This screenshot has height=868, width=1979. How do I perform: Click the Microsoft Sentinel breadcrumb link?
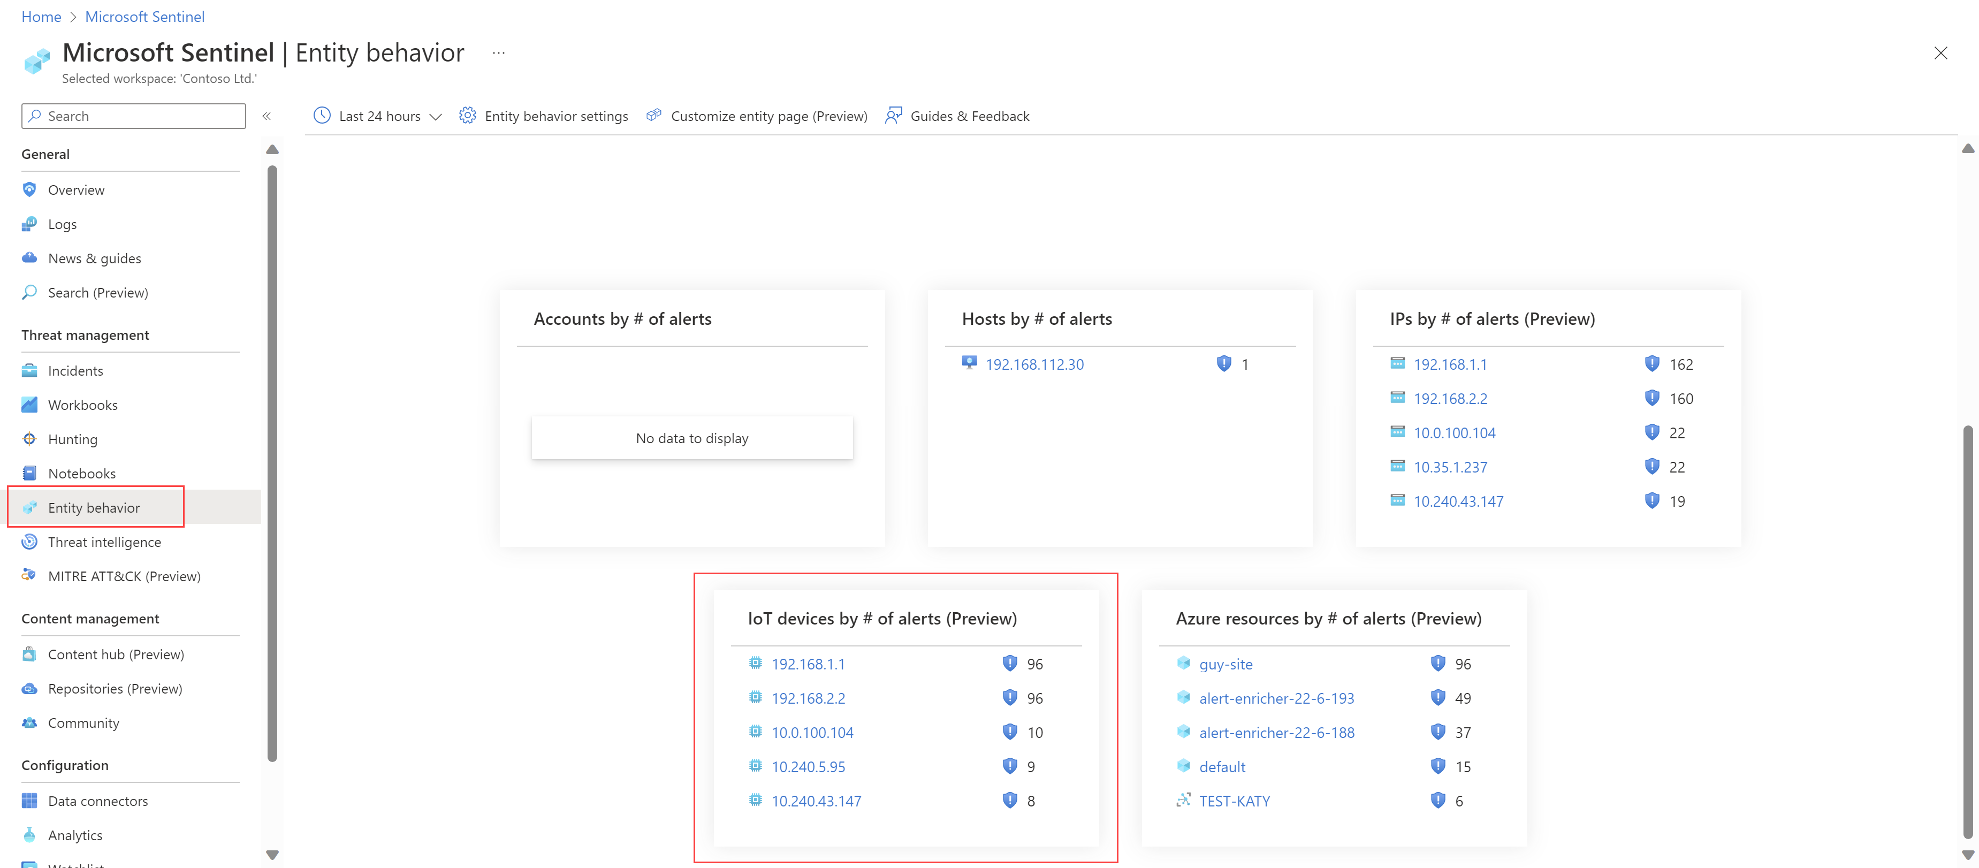click(145, 17)
